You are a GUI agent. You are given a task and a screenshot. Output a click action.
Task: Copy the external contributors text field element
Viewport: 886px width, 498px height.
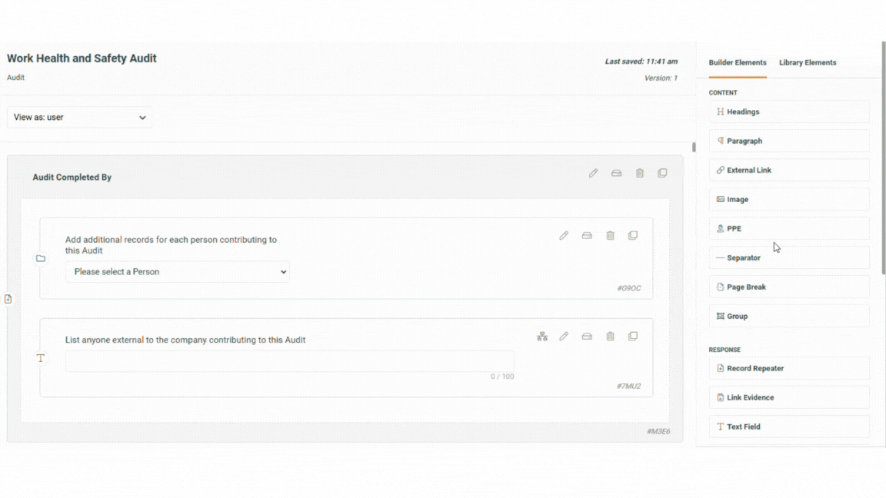point(633,337)
